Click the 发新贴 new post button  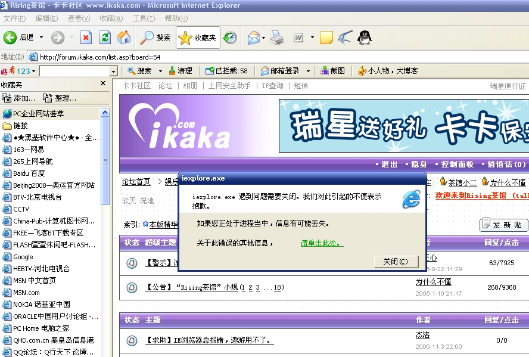(x=503, y=225)
